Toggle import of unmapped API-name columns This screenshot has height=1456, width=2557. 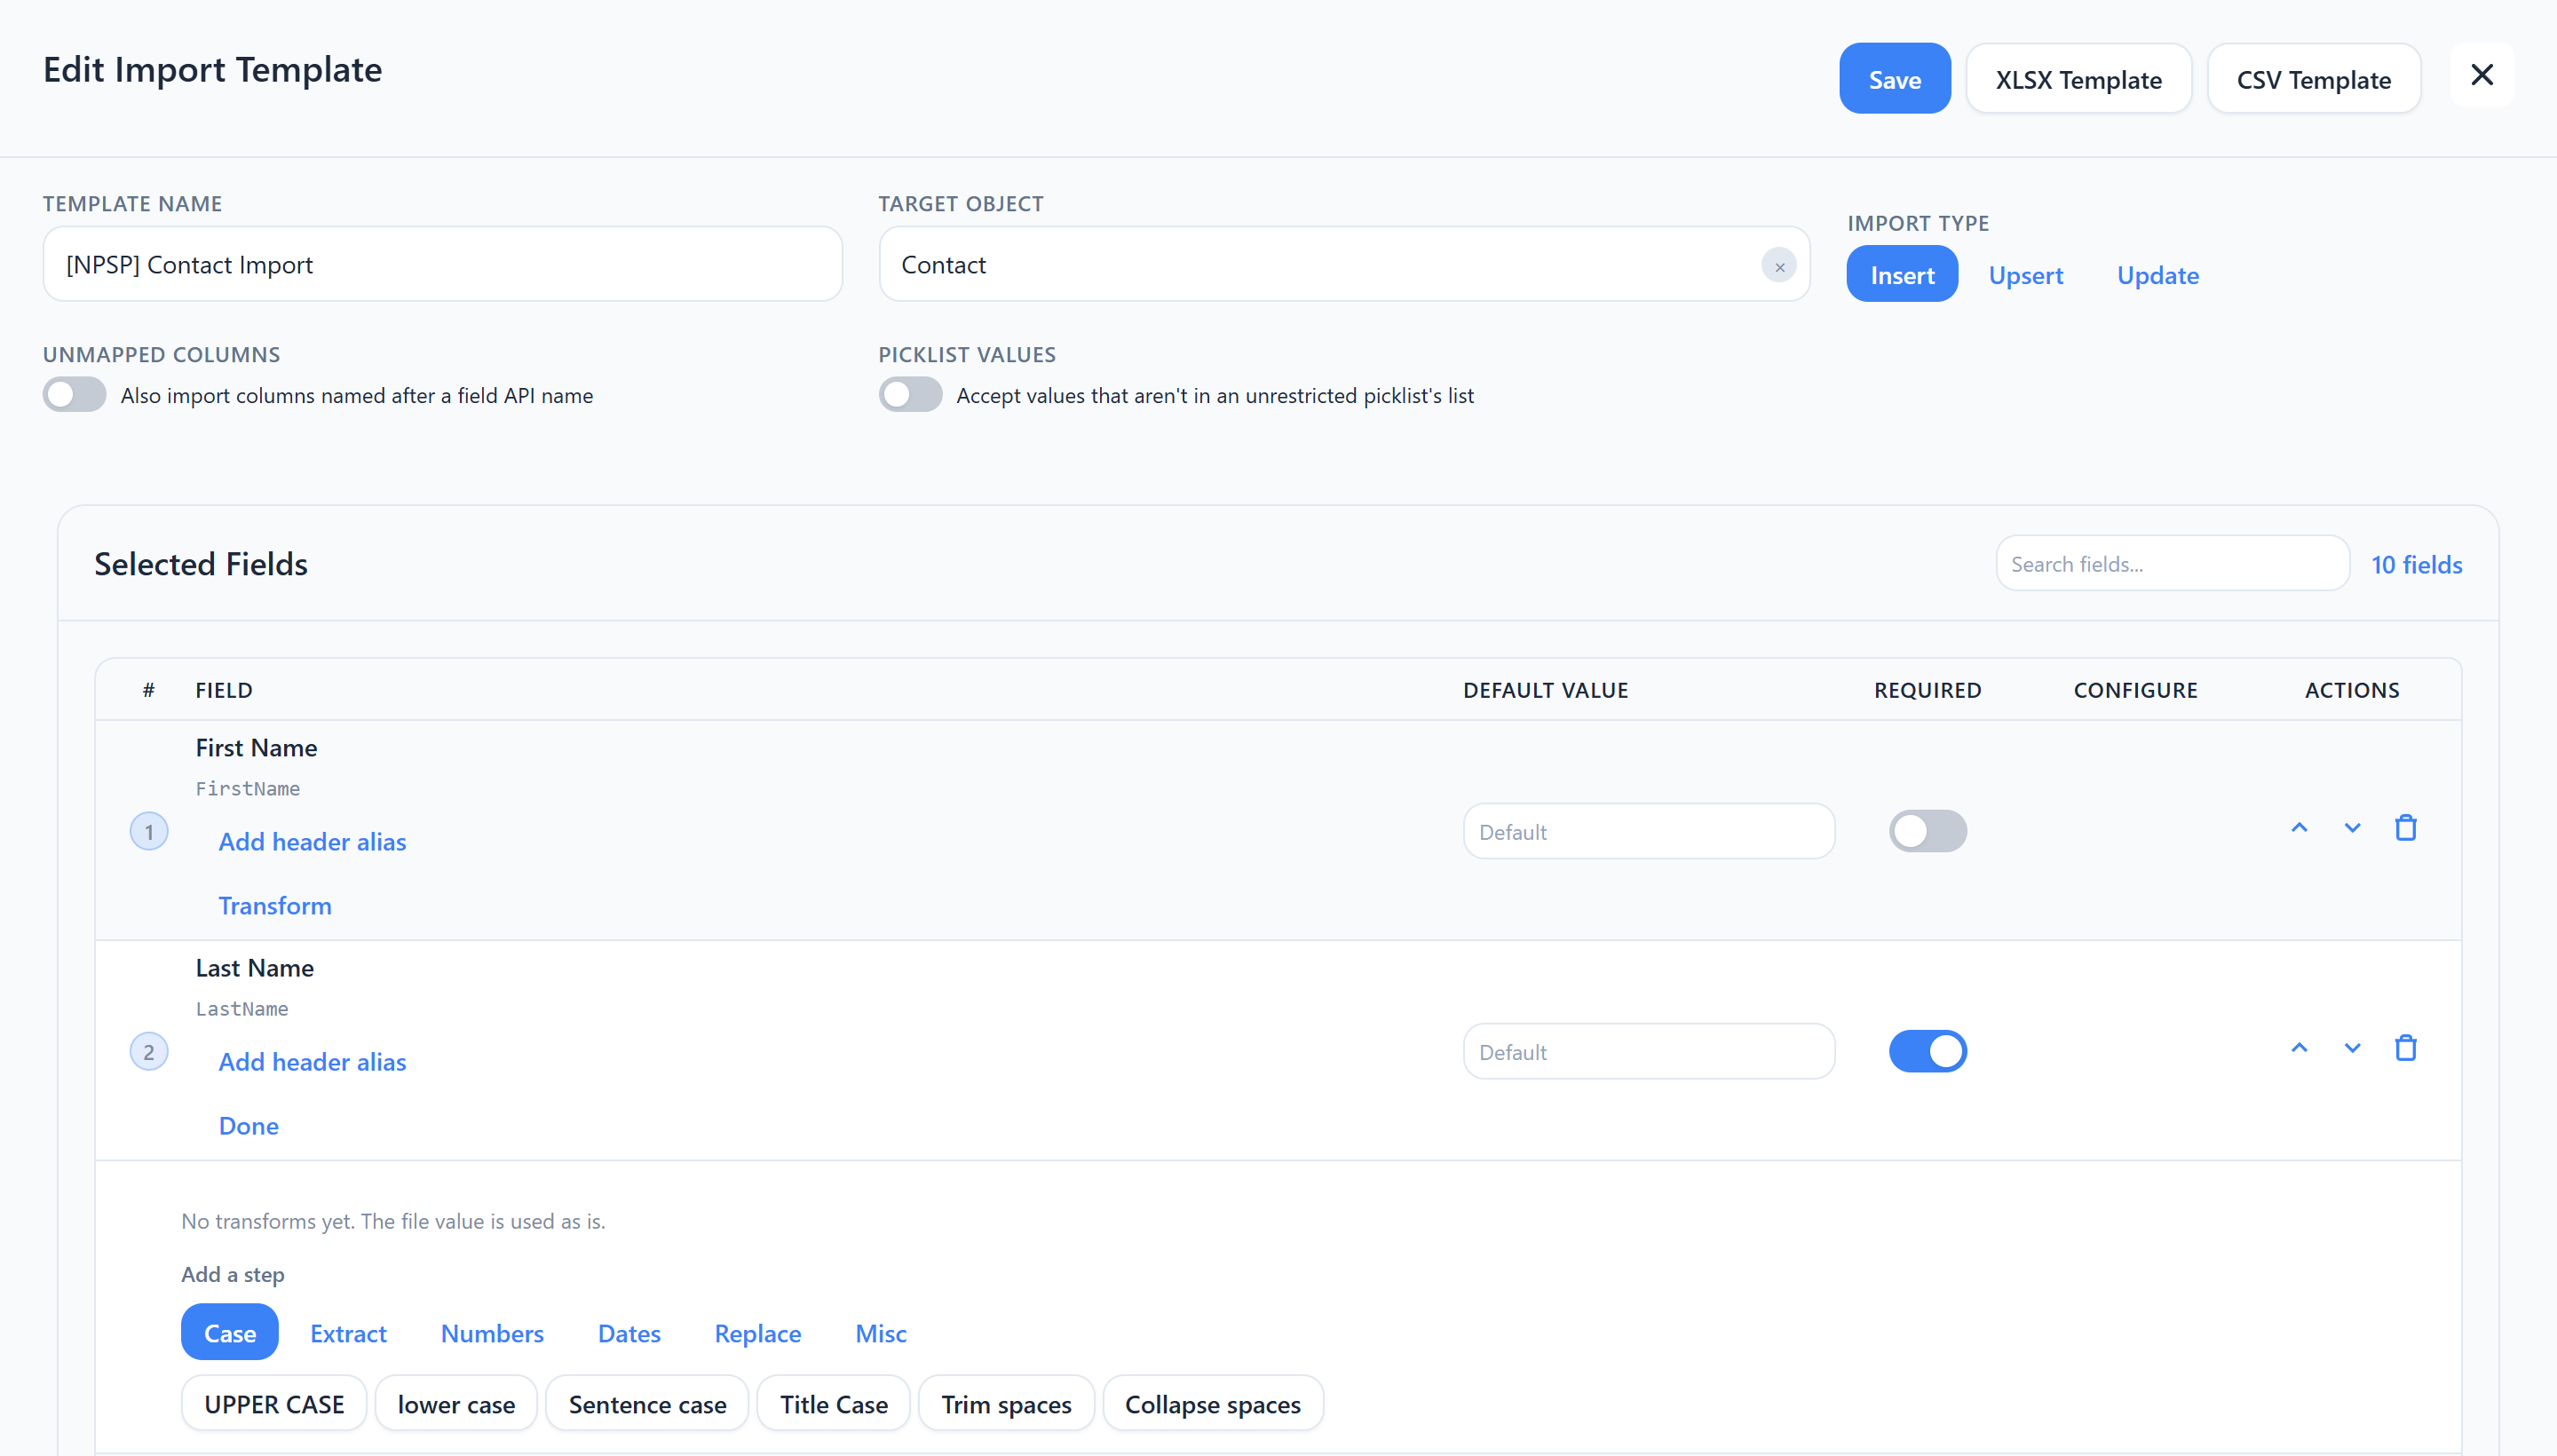75,395
